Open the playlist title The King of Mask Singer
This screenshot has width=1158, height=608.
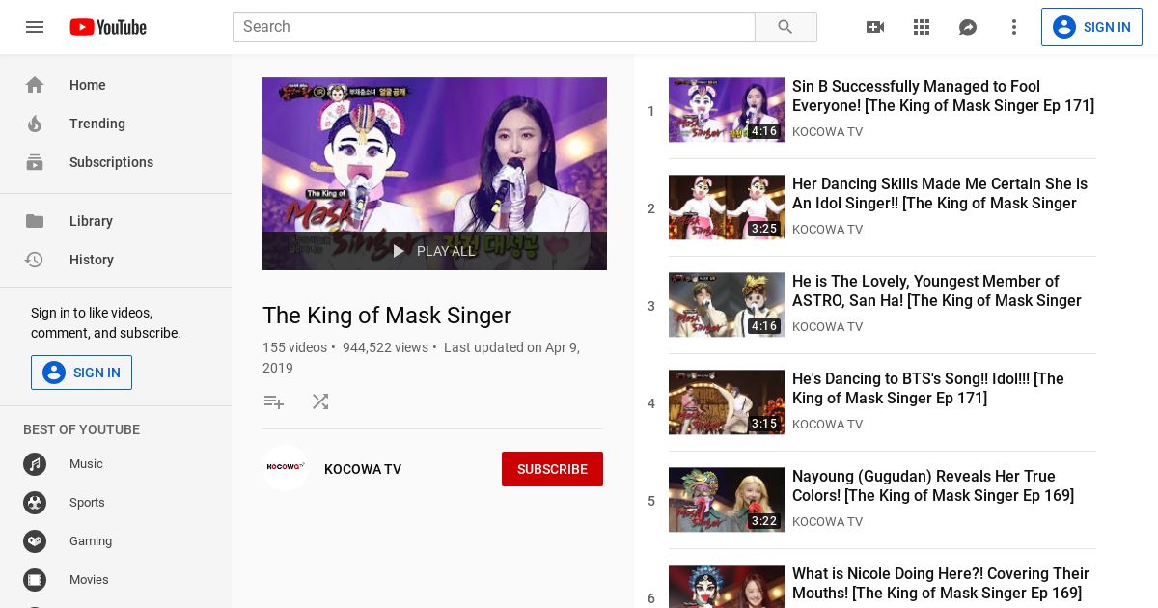point(387,316)
